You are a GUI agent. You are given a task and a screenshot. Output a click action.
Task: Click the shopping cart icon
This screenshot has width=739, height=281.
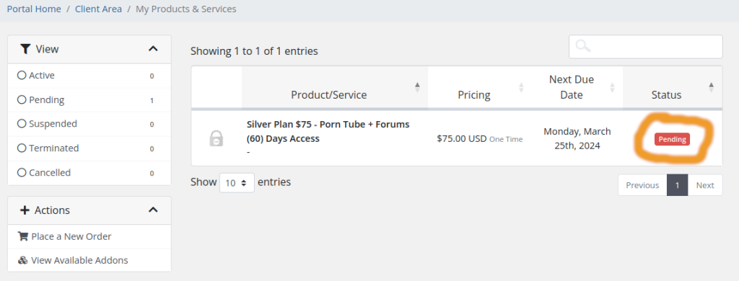(x=22, y=236)
